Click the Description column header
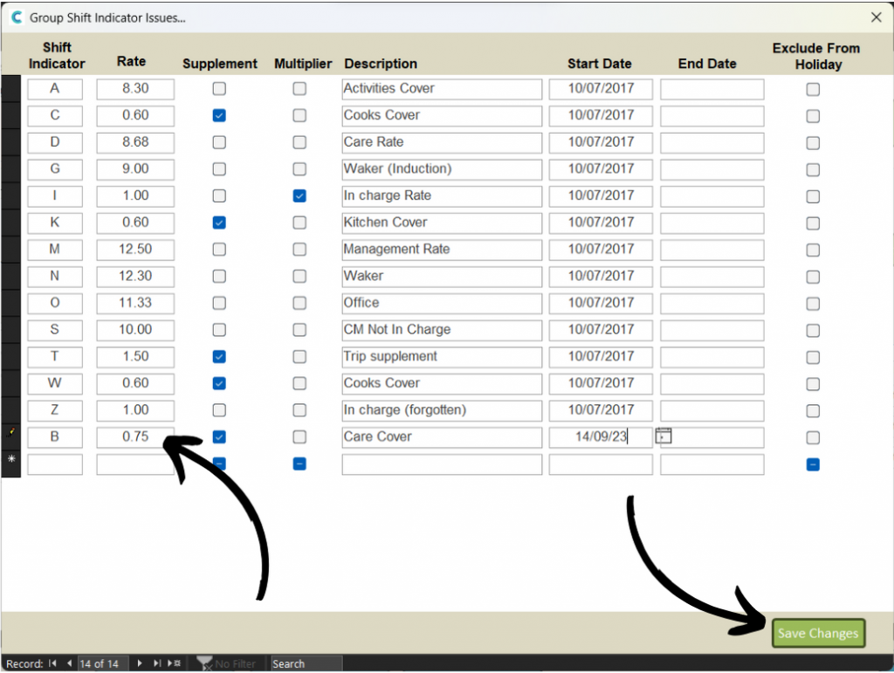This screenshot has width=894, height=673. [x=381, y=64]
